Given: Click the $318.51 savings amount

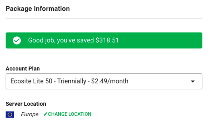Looking at the screenshot, I should pos(107,41).
